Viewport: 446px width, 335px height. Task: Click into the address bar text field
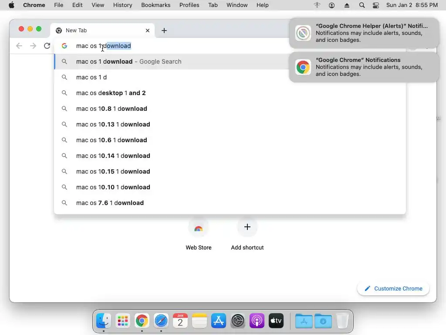coord(182,46)
